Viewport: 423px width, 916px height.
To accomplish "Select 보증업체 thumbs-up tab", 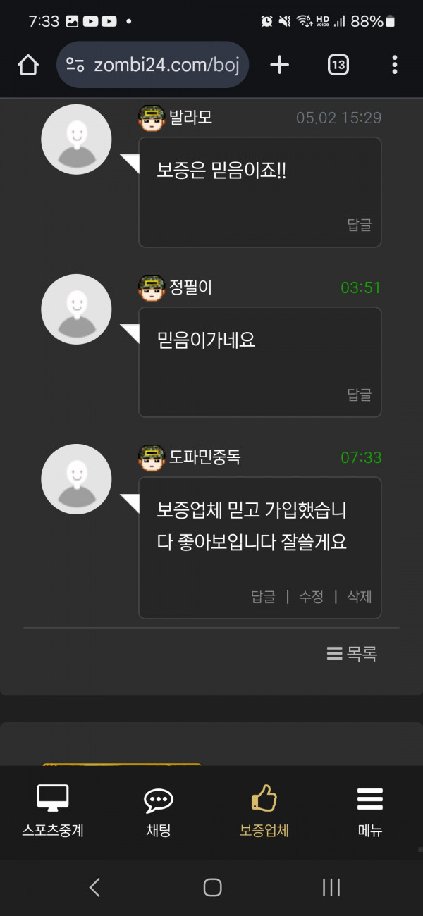I will point(264,811).
